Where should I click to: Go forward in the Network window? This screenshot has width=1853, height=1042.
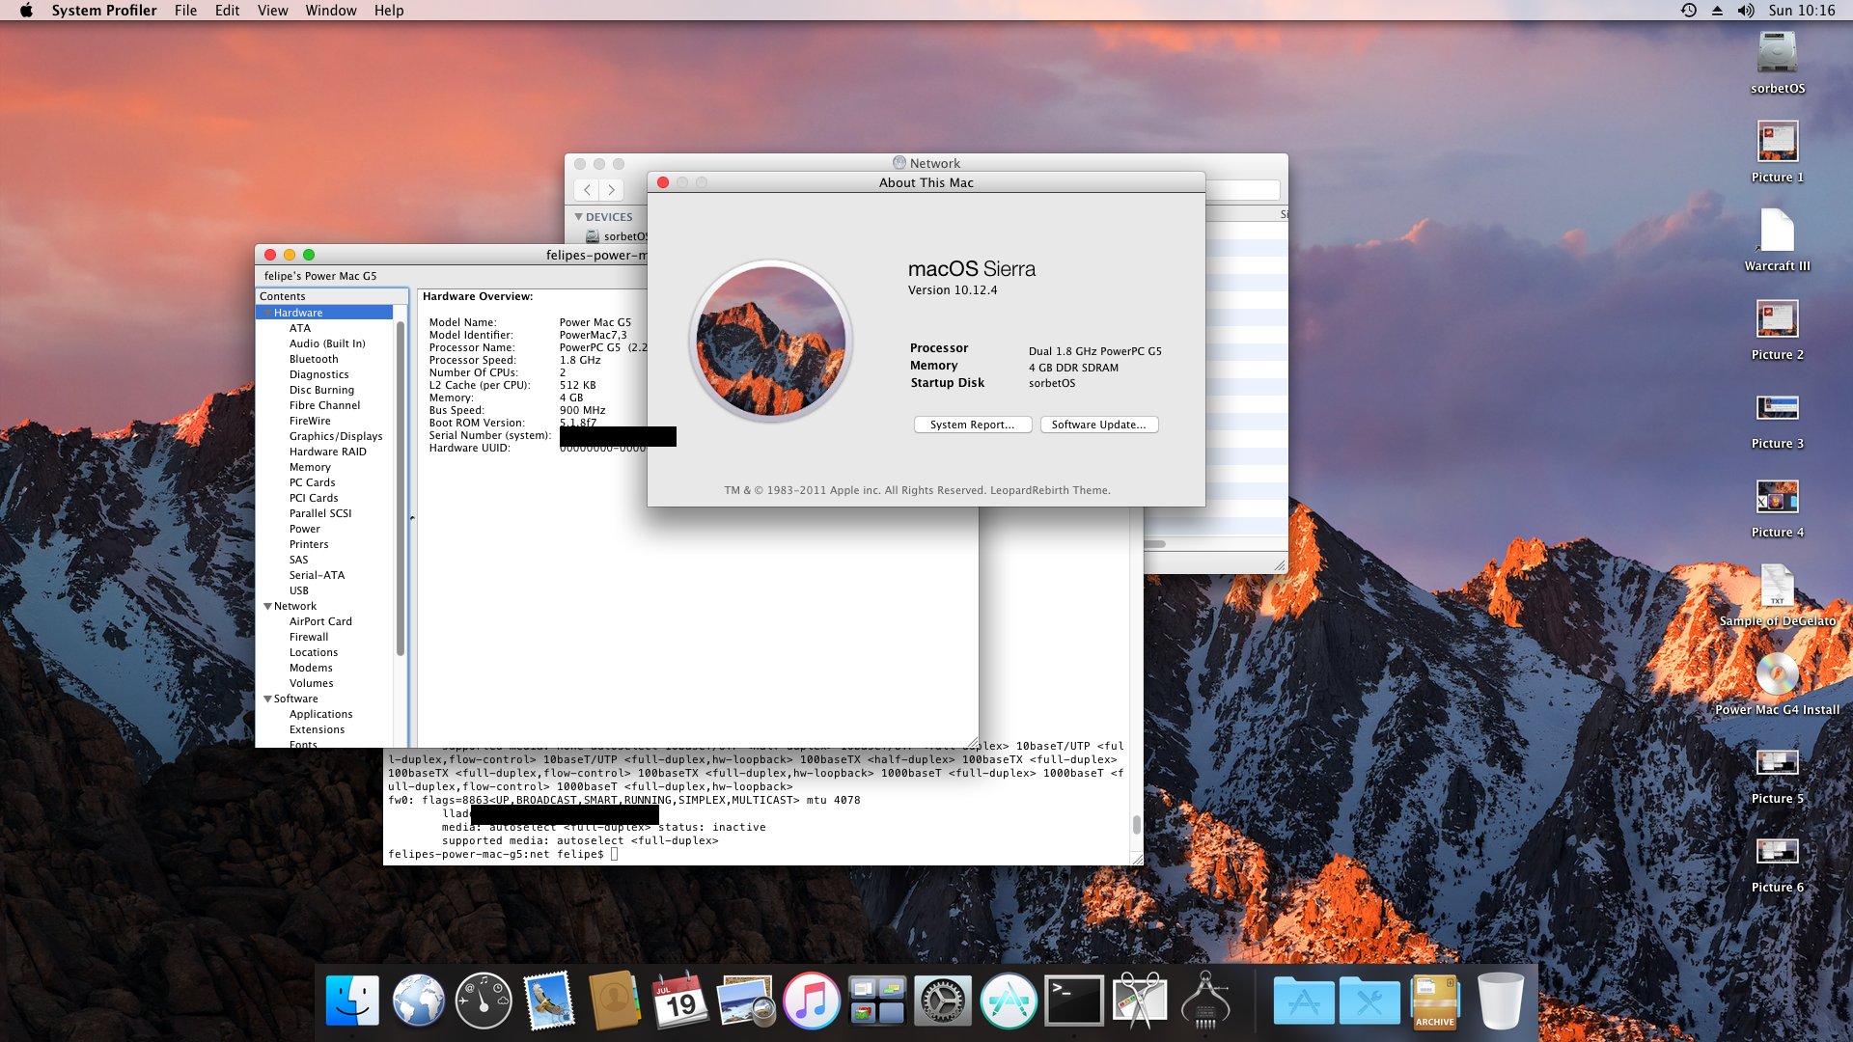611,190
